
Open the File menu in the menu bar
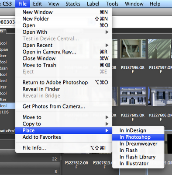(x=22, y=3)
